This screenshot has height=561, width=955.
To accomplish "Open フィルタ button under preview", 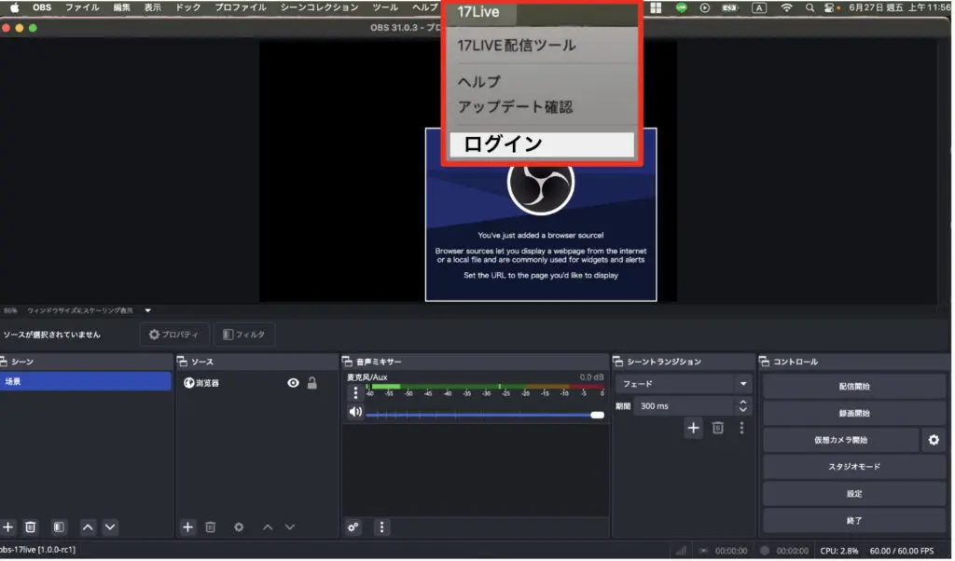I will tap(243, 335).
